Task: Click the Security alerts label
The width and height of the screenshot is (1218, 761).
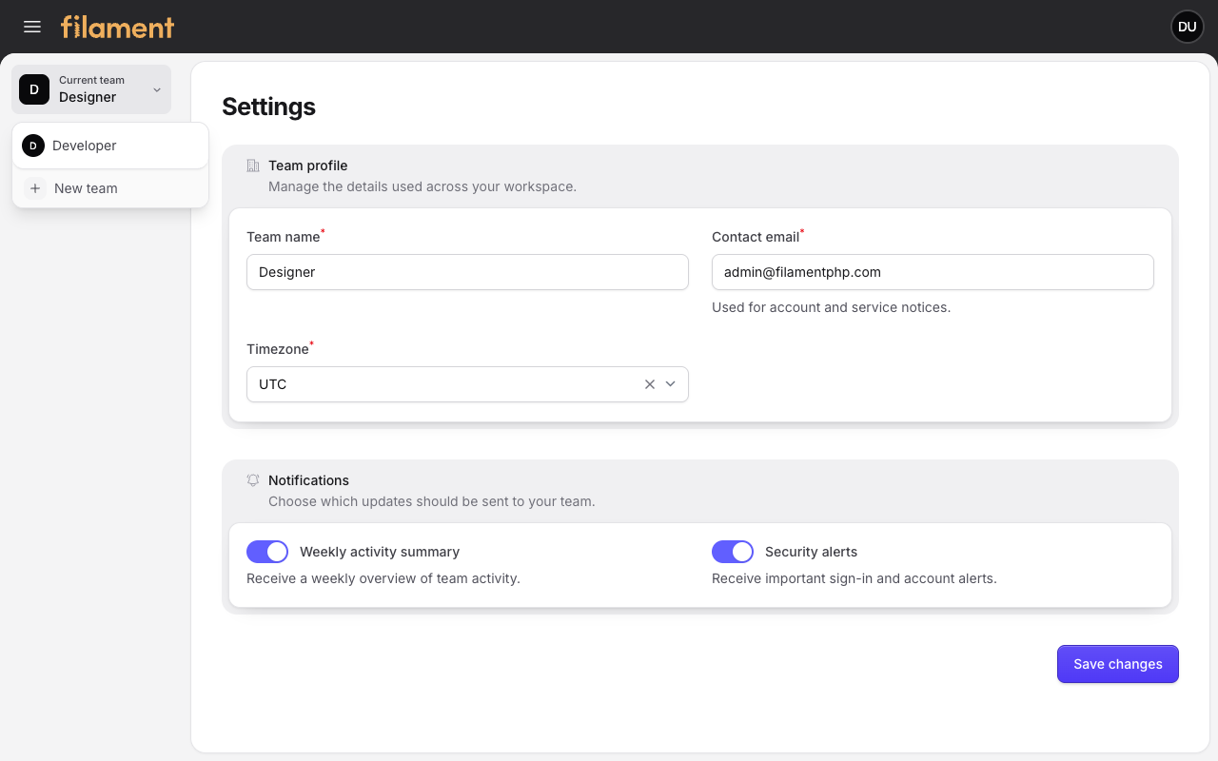Action: click(x=812, y=552)
